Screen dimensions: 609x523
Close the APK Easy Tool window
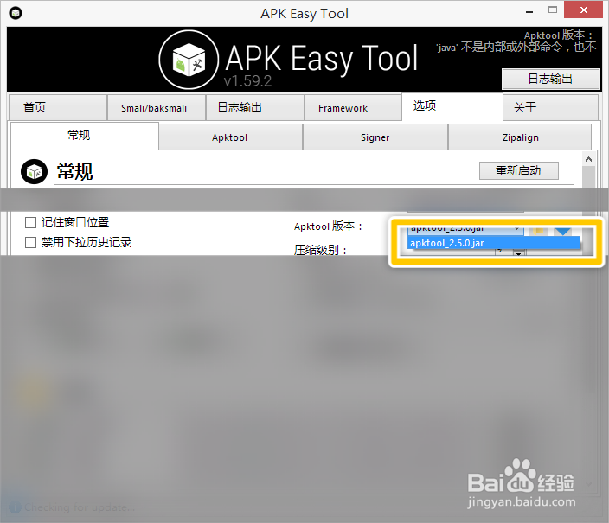584,10
